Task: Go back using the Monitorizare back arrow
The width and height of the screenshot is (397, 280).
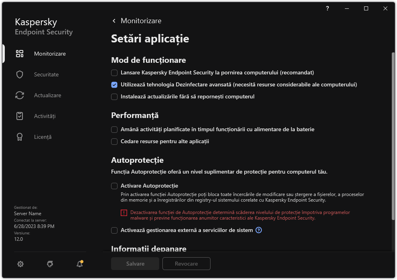Action: 113,20
